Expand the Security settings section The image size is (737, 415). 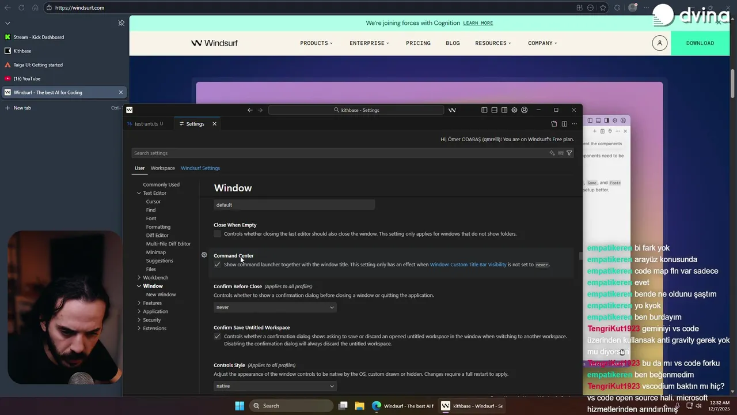pyautogui.click(x=139, y=320)
